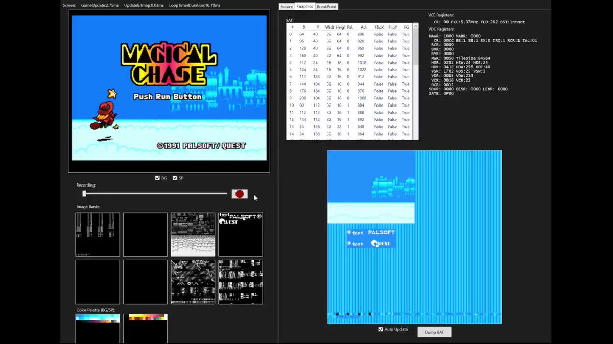Select SAT row 11 with address 888

coord(350,113)
